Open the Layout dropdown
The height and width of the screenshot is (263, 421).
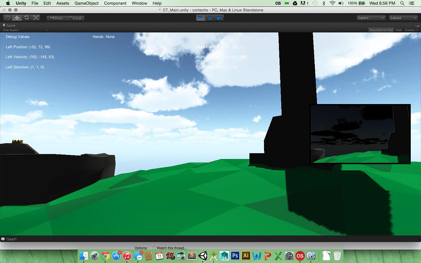(x=402, y=18)
